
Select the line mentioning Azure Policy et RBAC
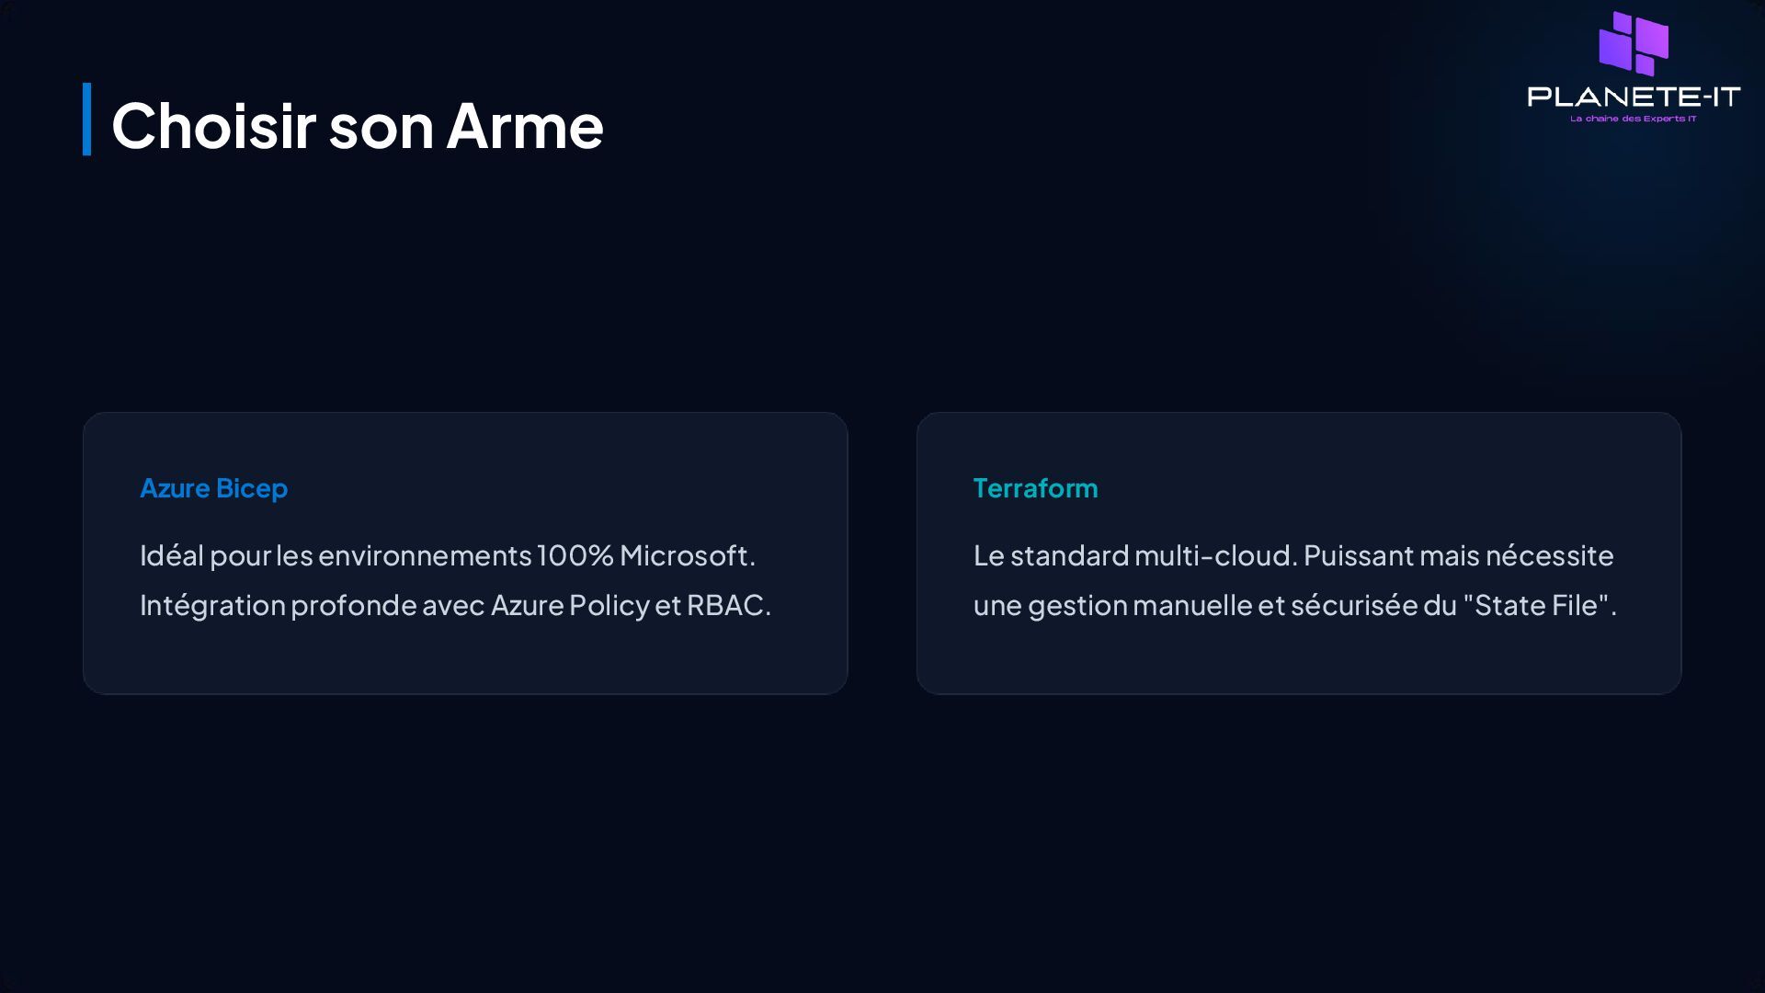[x=455, y=605]
